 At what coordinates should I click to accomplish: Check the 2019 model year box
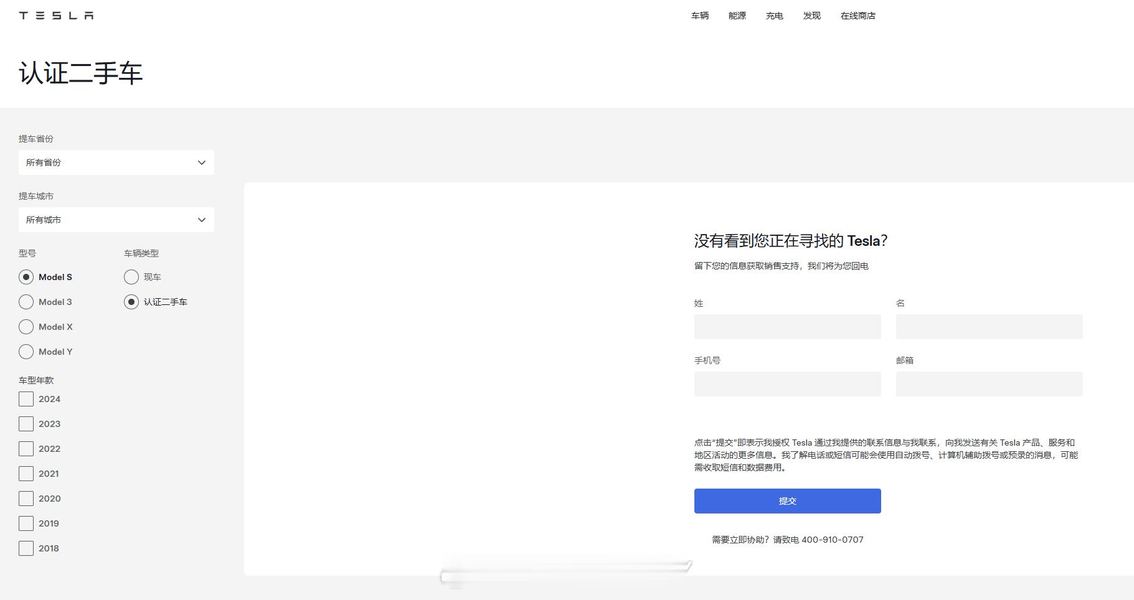(26, 523)
